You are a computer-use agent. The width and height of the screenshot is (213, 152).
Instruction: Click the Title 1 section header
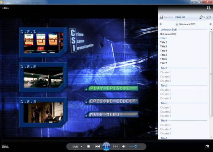[x=164, y=68]
